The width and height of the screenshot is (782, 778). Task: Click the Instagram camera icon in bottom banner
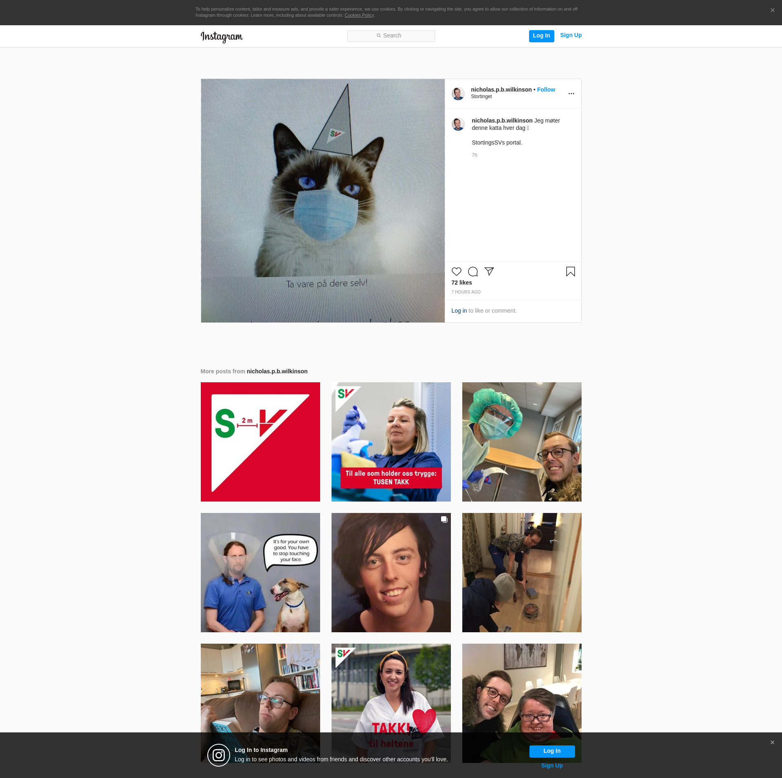219,755
